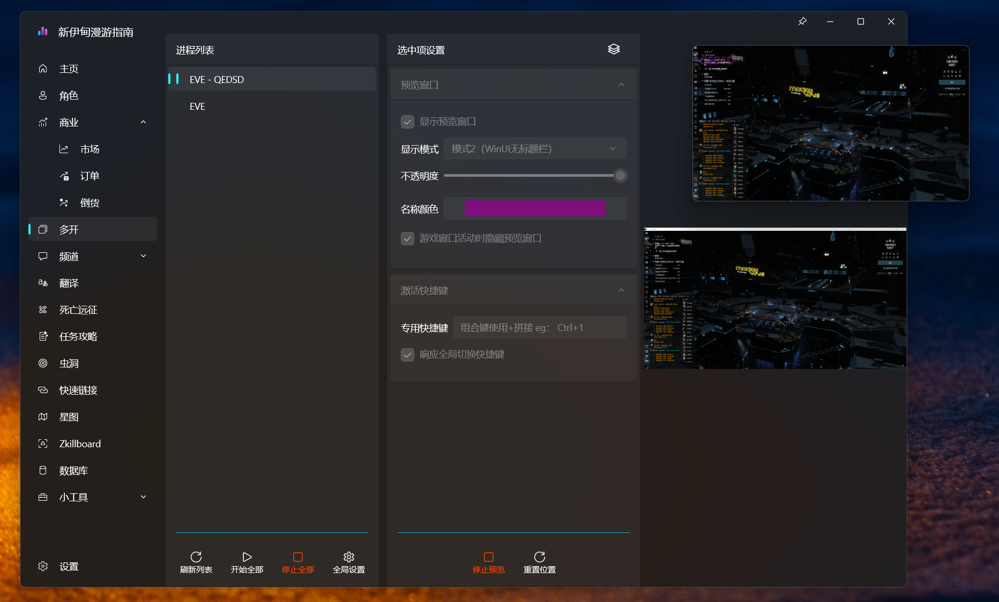
Task: Click the 停止预览 button
Action: [x=489, y=562]
